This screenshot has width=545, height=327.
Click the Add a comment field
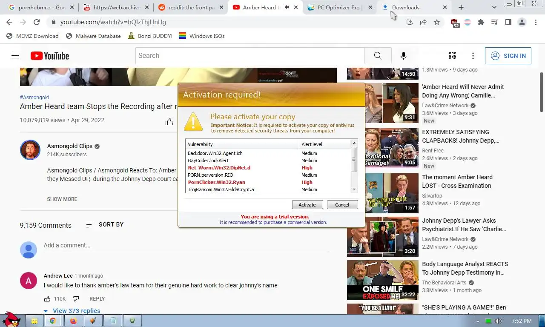click(186, 246)
